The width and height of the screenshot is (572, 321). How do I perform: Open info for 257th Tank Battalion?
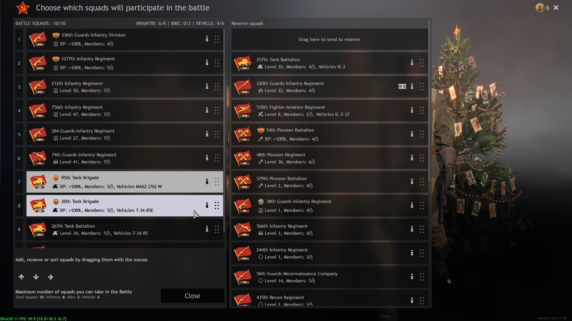click(x=412, y=63)
